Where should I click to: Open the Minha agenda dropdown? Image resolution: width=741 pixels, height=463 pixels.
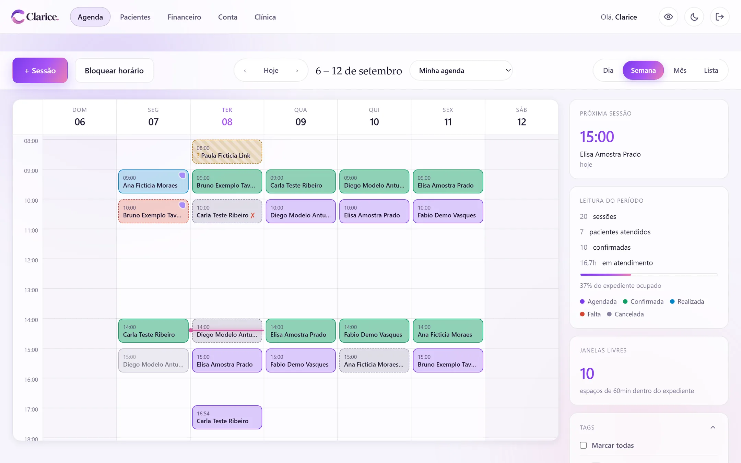click(461, 70)
